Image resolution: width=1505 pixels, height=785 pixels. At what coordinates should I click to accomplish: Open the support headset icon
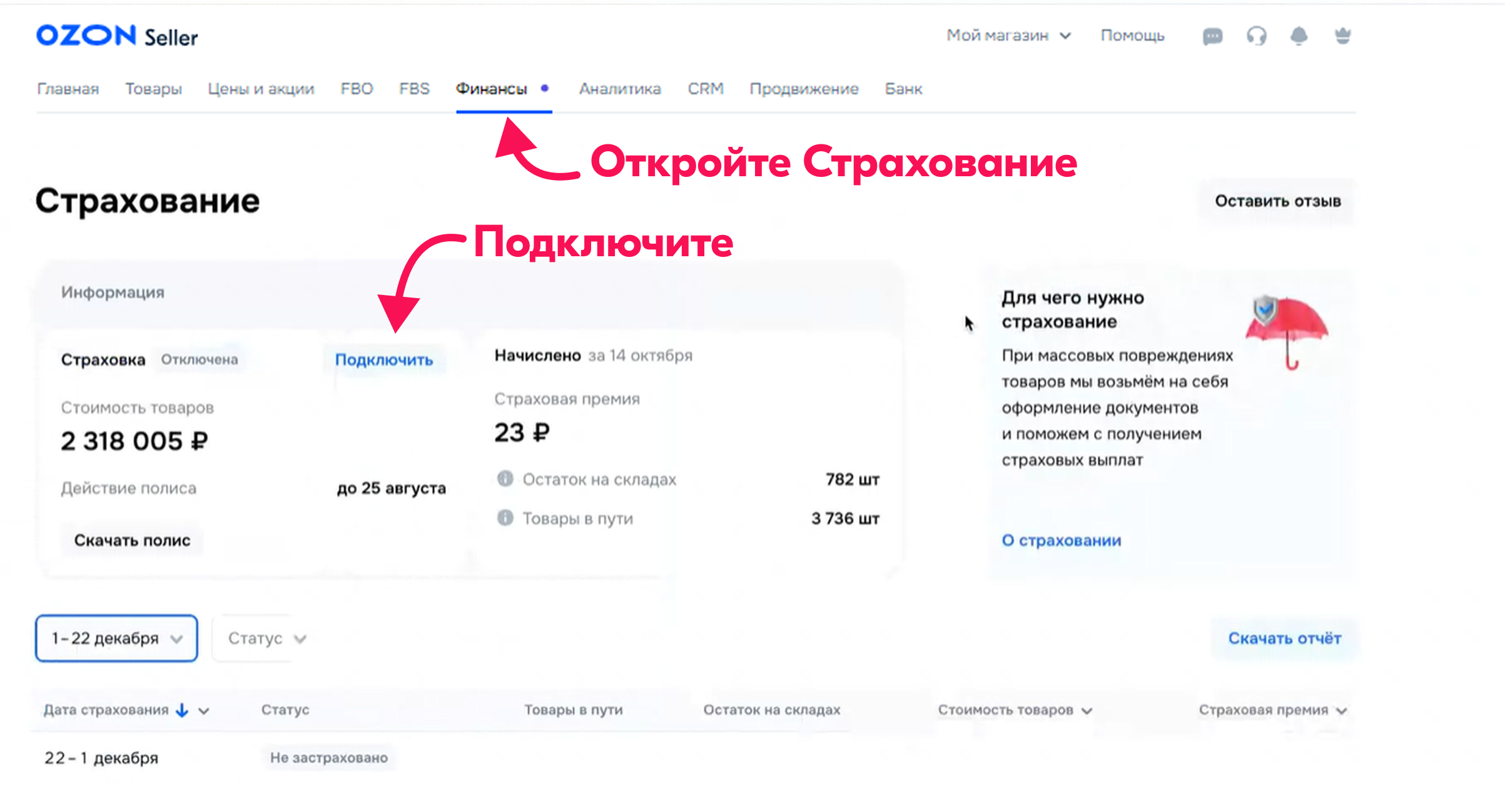[1256, 36]
